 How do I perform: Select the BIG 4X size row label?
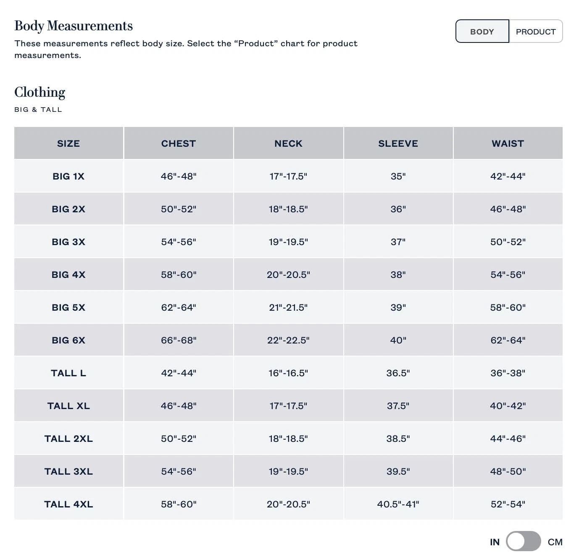tap(68, 275)
